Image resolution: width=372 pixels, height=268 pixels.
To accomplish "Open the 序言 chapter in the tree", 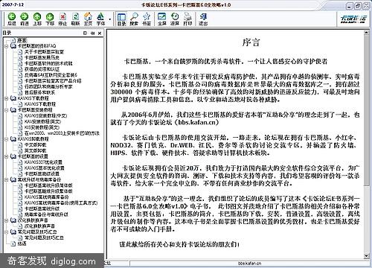I will (22, 40).
